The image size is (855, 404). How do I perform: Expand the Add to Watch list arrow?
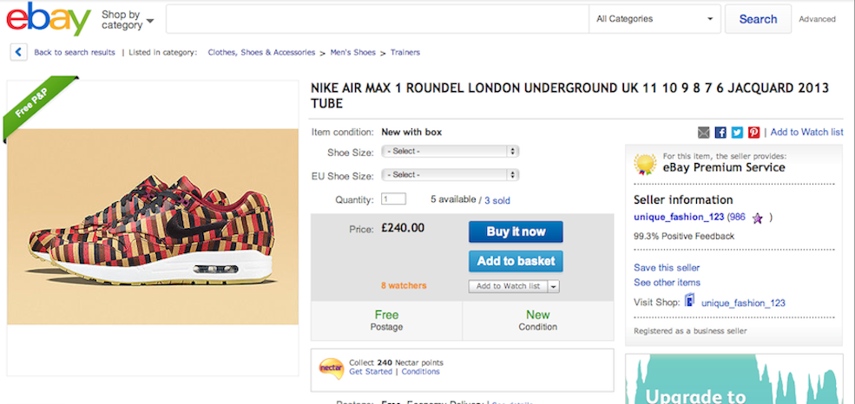click(x=553, y=286)
